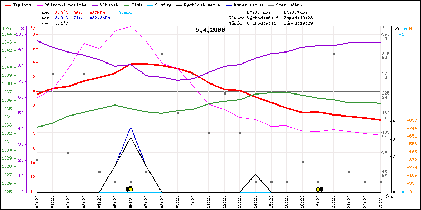Click the black moon marker beside sunrise
The image size is (421, 210).
click(x=127, y=189)
